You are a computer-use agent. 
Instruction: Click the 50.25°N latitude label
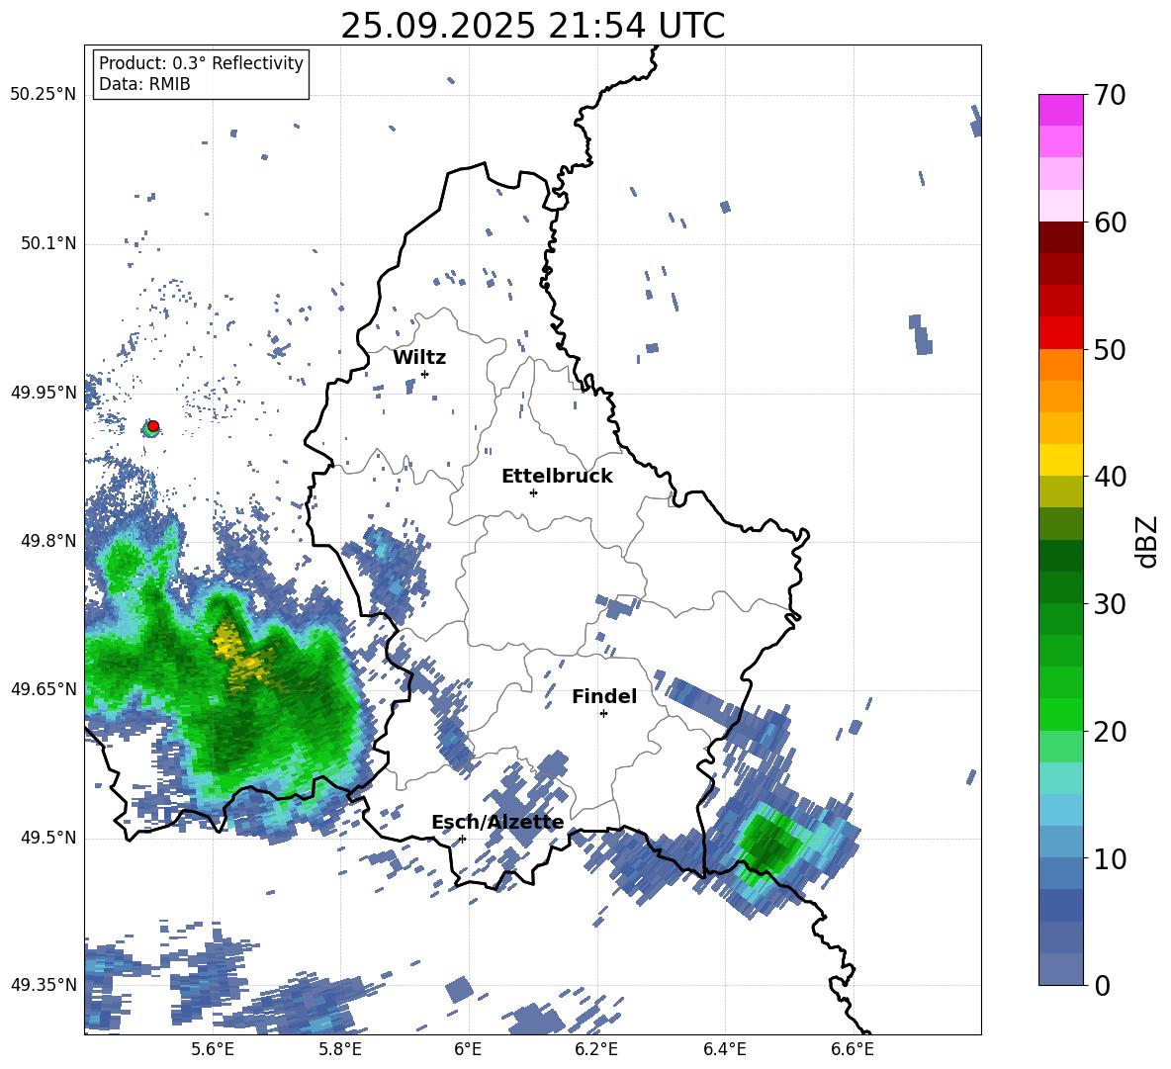[x=44, y=95]
